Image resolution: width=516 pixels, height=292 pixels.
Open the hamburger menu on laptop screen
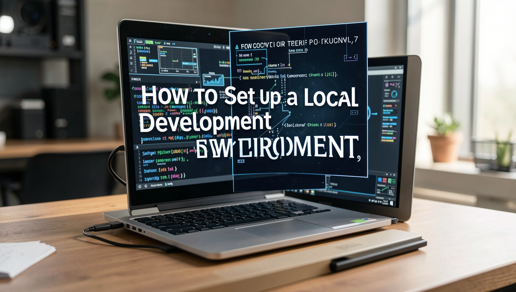pyautogui.click(x=131, y=41)
